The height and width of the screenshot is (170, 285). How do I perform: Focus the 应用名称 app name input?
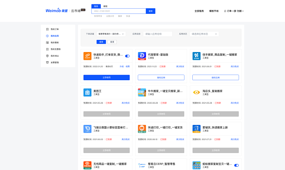coord(158,34)
